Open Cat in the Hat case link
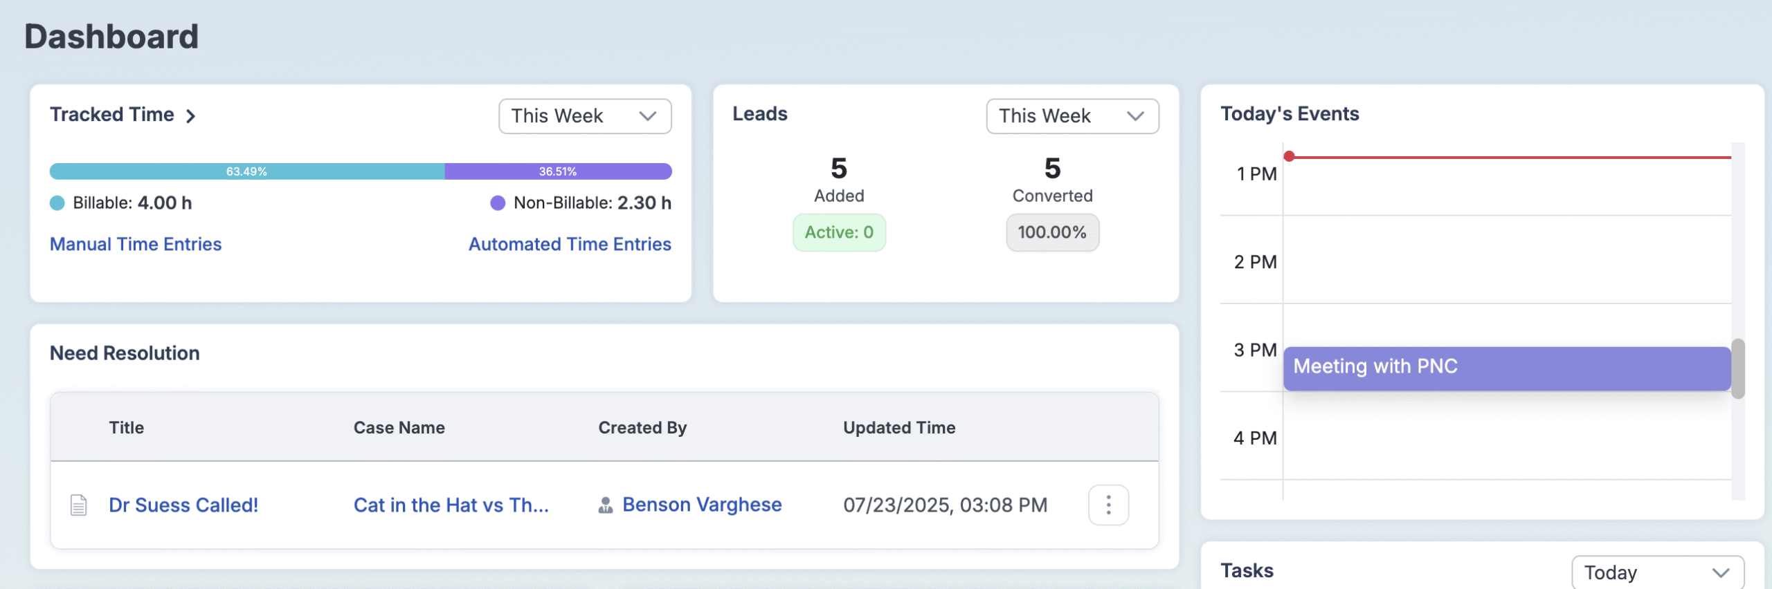 point(451,505)
